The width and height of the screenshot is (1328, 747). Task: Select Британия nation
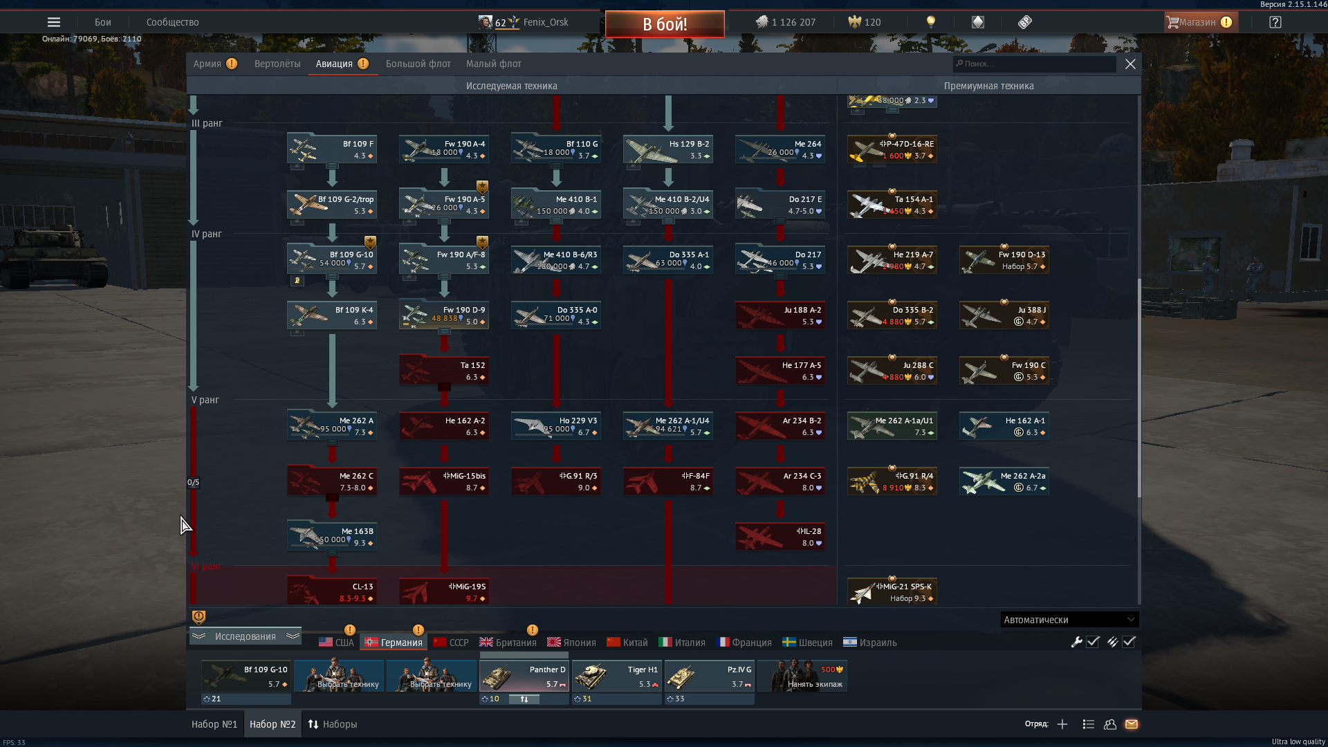[x=508, y=643]
